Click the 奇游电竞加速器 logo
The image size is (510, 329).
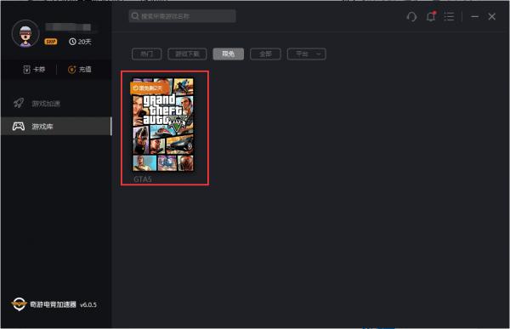19,304
